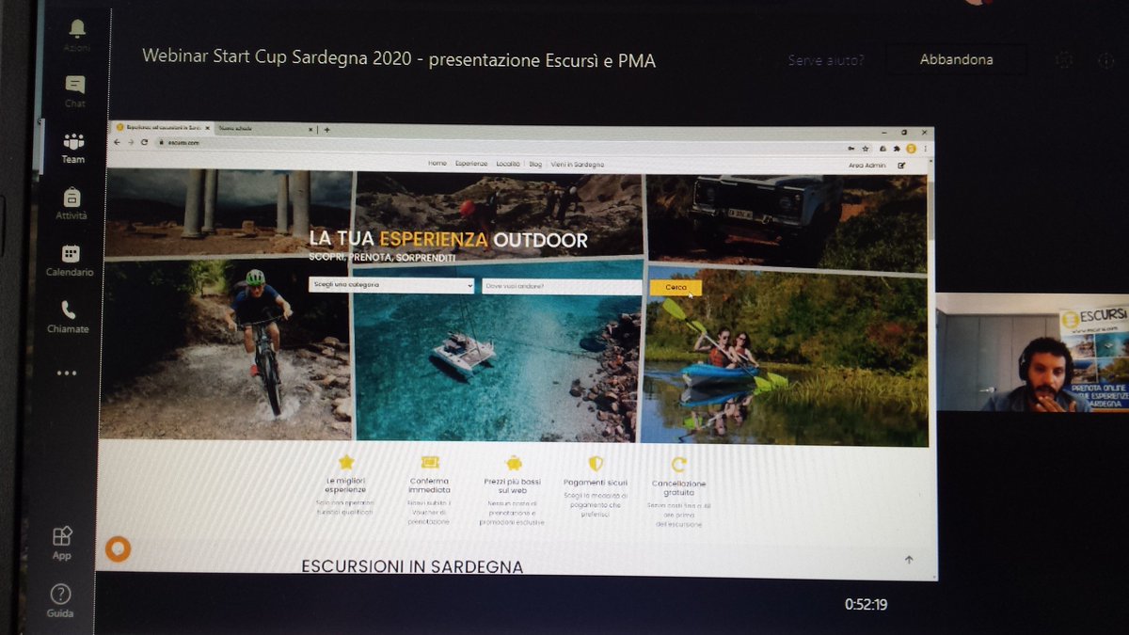Open the Esperienze menu item

click(471, 163)
